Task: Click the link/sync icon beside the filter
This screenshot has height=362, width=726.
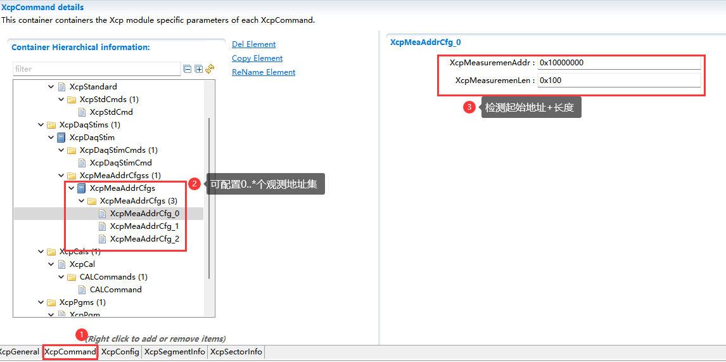Action: pyautogui.click(x=210, y=68)
